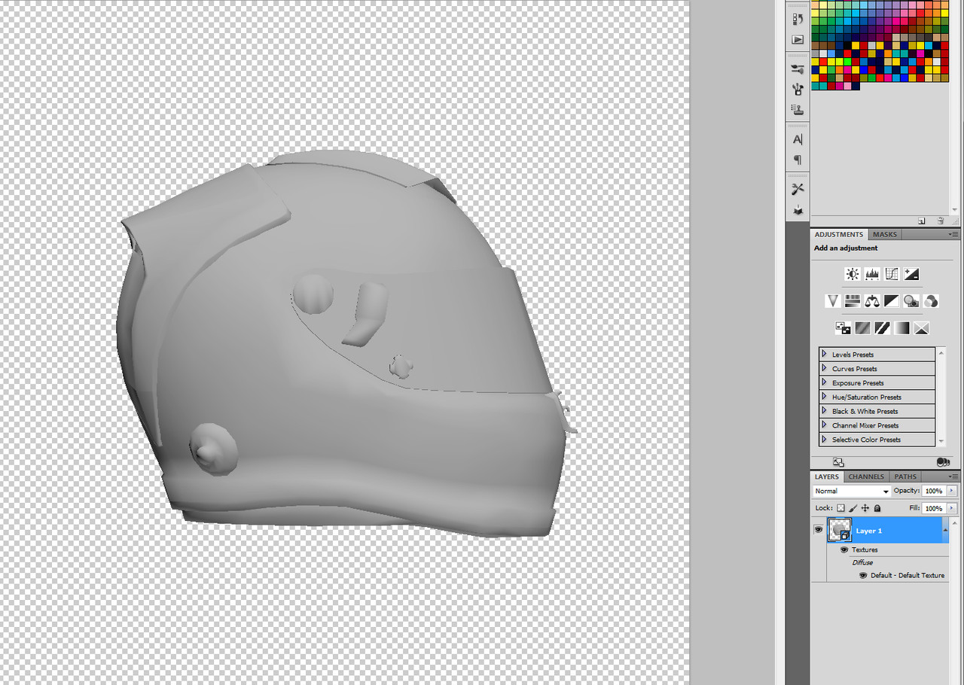Viewport: 964px width, 685px height.
Task: Select the Layers tab
Action: [827, 476]
